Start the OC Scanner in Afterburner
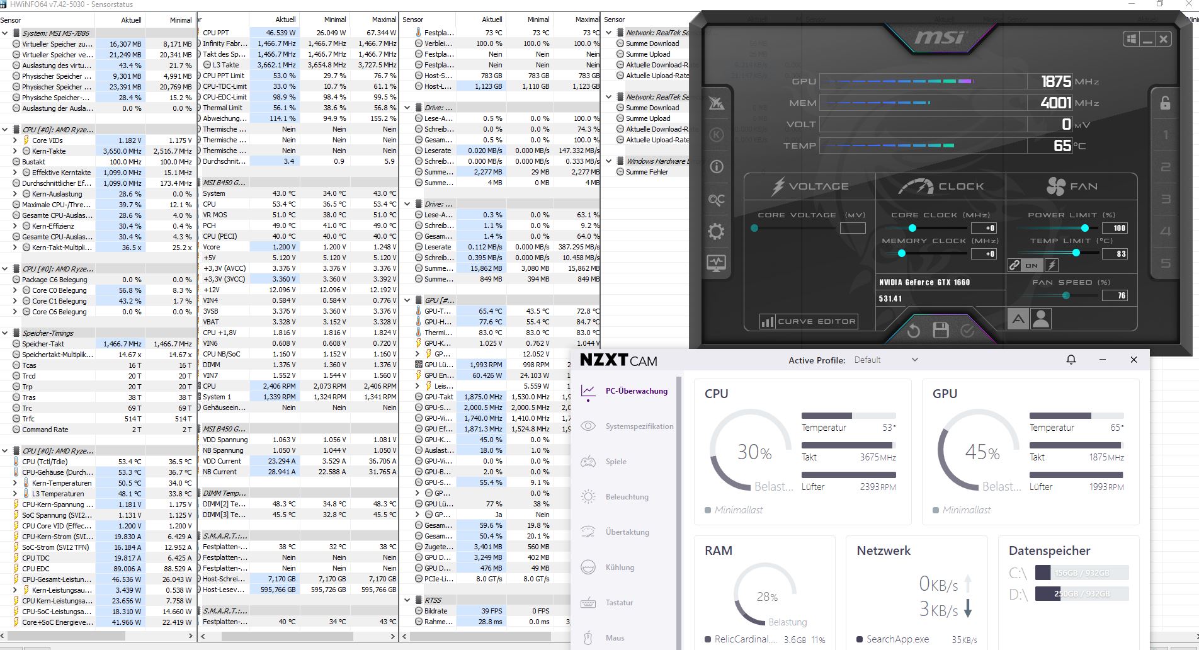 (717, 200)
